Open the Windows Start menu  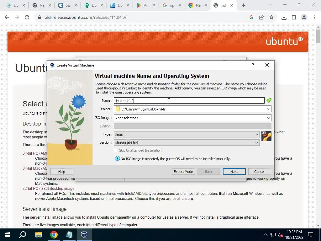[8, 235]
